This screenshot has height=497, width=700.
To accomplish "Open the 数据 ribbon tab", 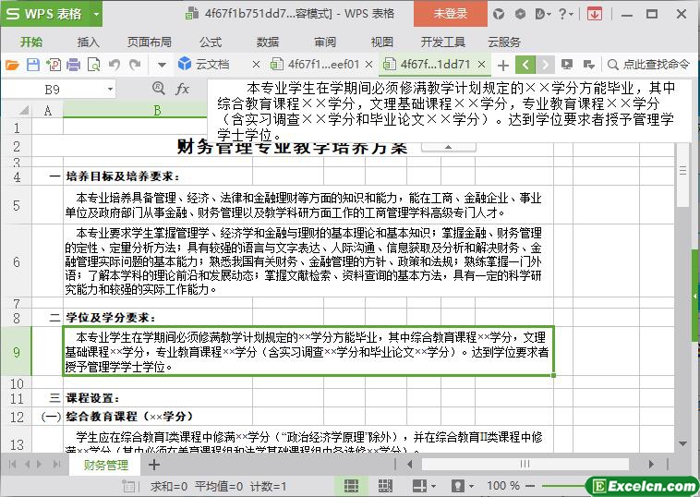I will coord(268,42).
